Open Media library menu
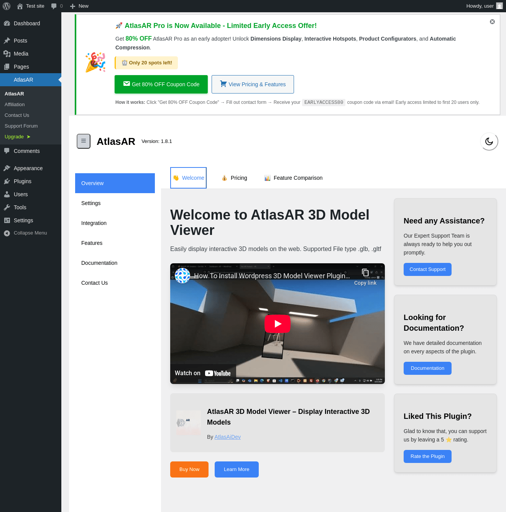Screen dimensions: 506x512 click(31, 54)
